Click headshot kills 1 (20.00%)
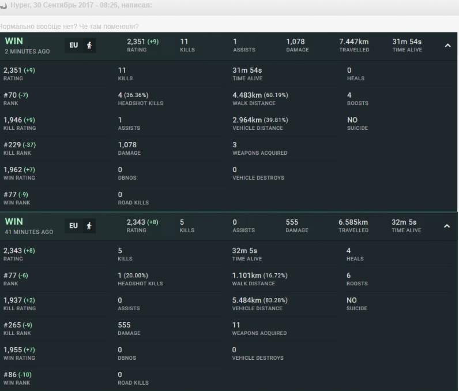This screenshot has height=391, width=459. point(133,275)
